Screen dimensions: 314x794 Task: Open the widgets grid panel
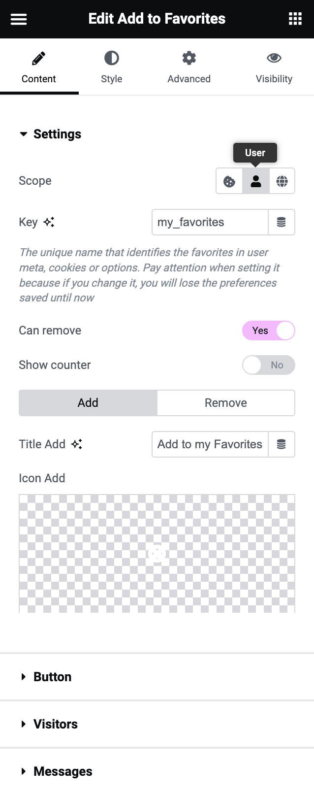(295, 19)
